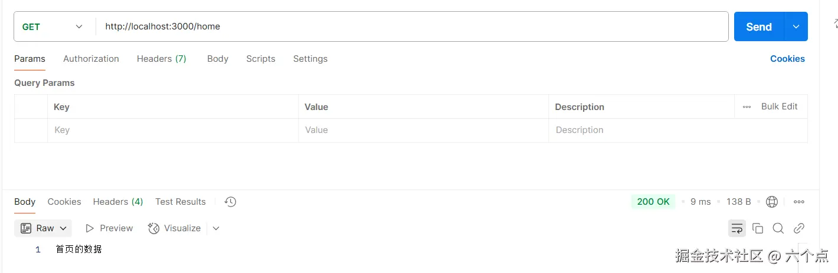Switch to Preview response view
This screenshot has height=273, width=838.
109,228
